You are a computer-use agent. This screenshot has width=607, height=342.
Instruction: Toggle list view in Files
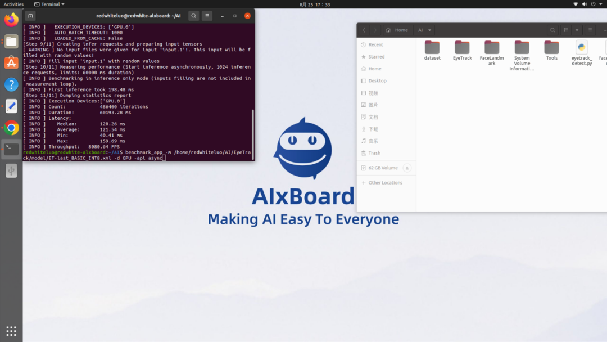[x=566, y=30]
